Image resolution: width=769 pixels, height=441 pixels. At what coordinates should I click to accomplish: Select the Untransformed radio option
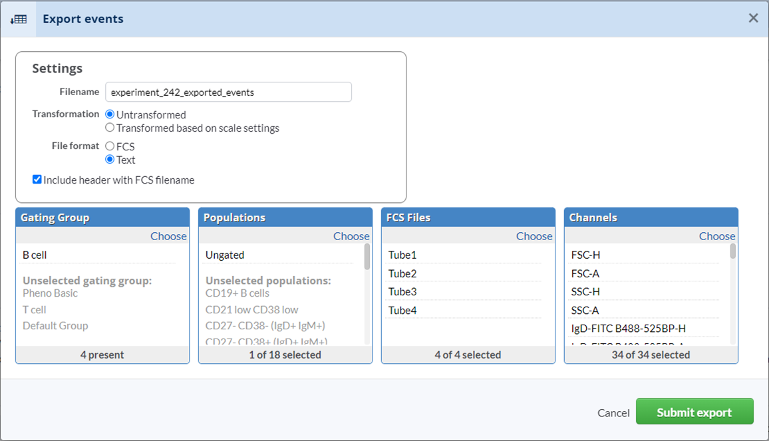click(110, 115)
